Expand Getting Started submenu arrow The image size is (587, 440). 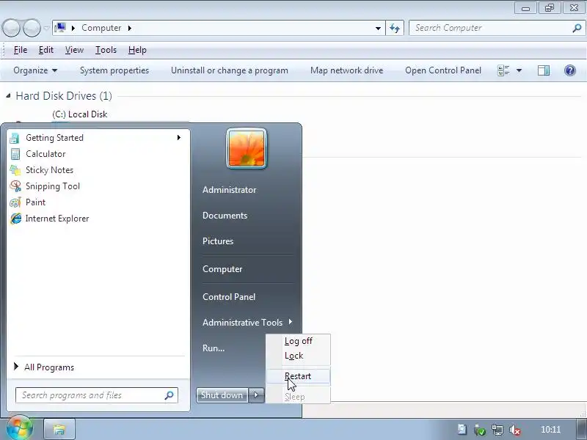[179, 138]
